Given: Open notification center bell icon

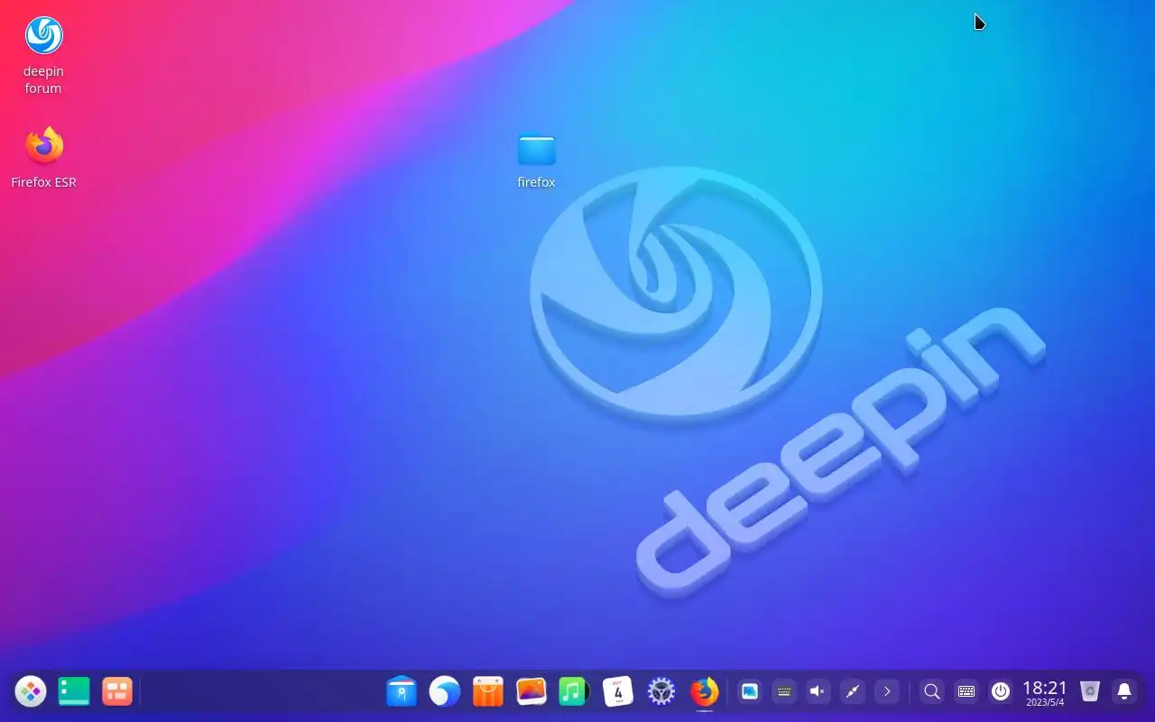Looking at the screenshot, I should (x=1124, y=692).
